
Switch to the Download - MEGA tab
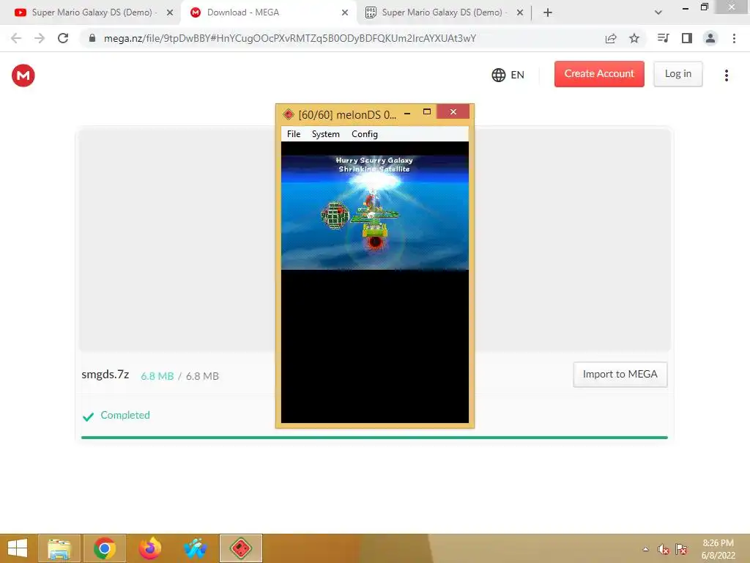pyautogui.click(x=268, y=12)
